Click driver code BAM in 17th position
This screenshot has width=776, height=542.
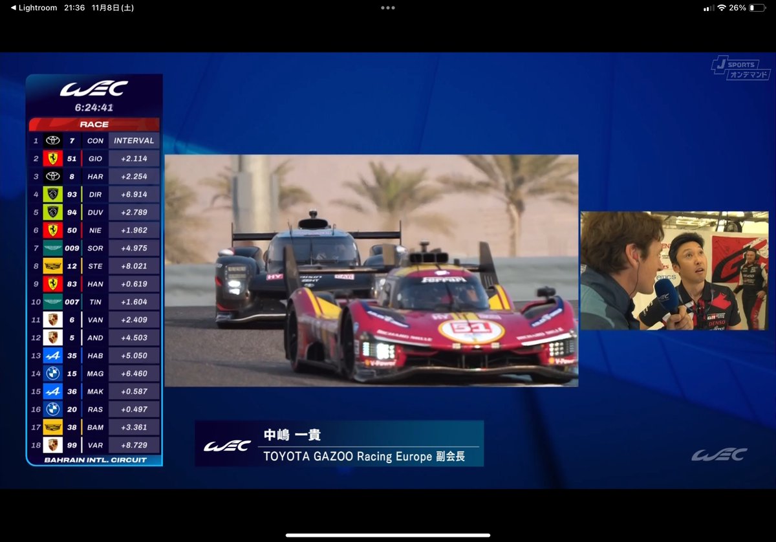95,428
